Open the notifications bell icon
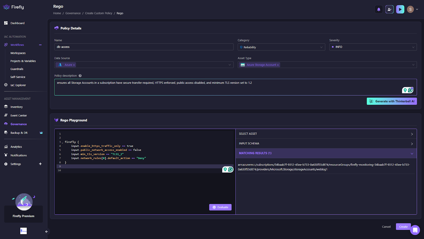The width and height of the screenshot is (424, 239). click(x=379, y=9)
